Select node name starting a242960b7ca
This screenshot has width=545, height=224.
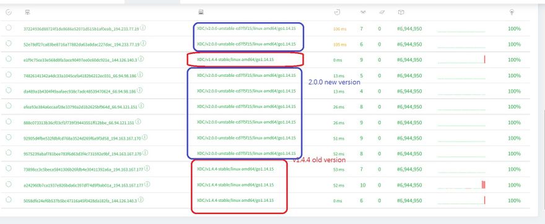(x=84, y=185)
